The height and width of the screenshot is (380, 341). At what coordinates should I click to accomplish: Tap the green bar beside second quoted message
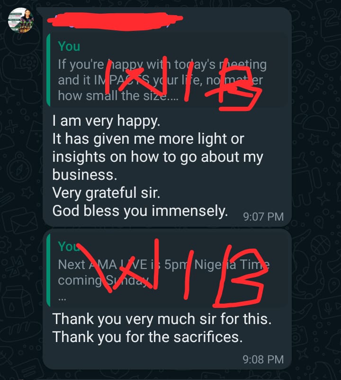[x=48, y=270]
